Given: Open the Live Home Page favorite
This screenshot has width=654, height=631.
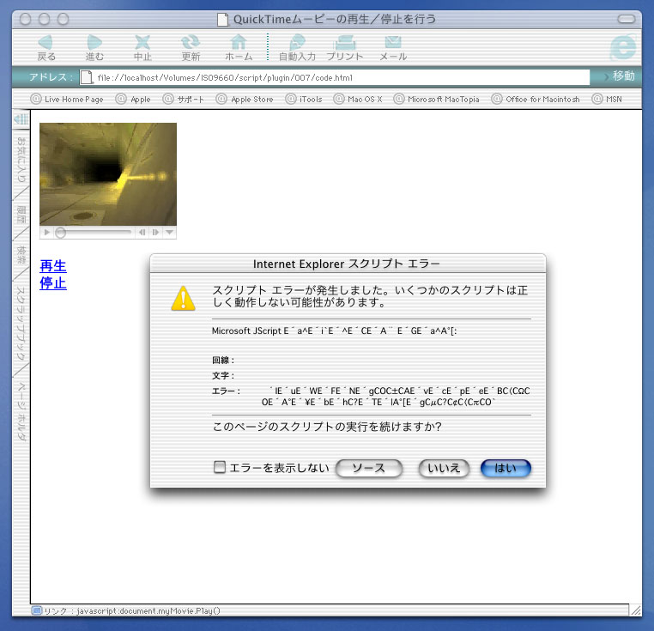Looking at the screenshot, I should pos(67,100).
